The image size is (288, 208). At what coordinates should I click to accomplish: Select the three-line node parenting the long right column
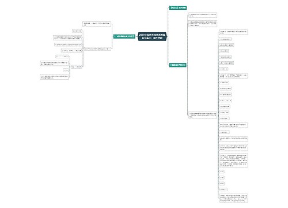pos(203,115)
